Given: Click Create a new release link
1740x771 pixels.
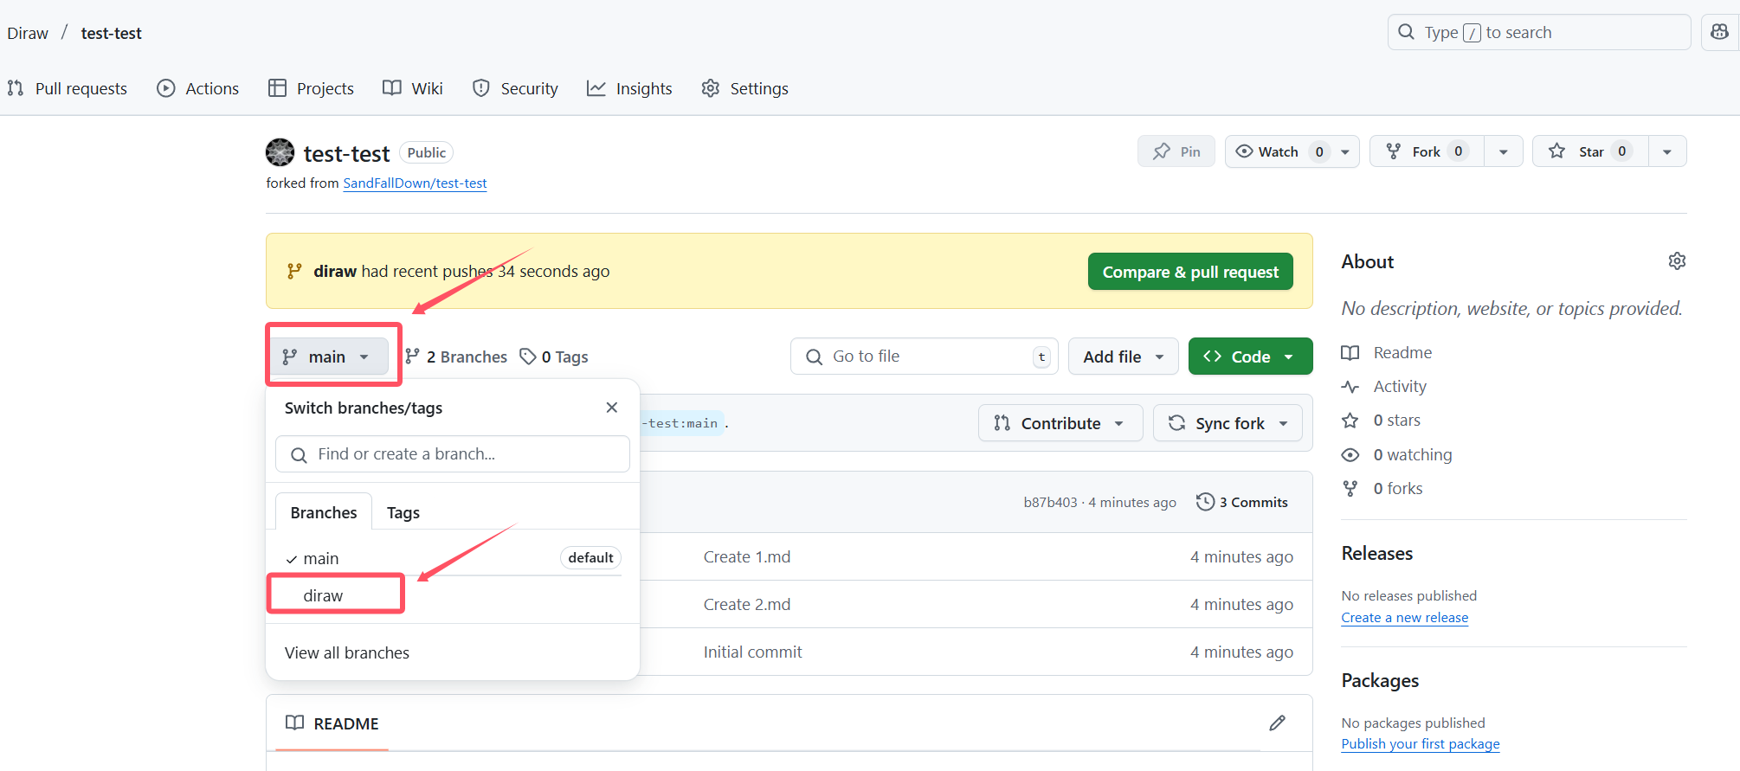Looking at the screenshot, I should coord(1405,618).
